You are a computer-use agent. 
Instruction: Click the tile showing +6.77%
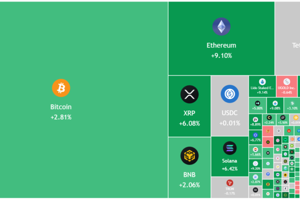pyautogui.click(x=255, y=138)
